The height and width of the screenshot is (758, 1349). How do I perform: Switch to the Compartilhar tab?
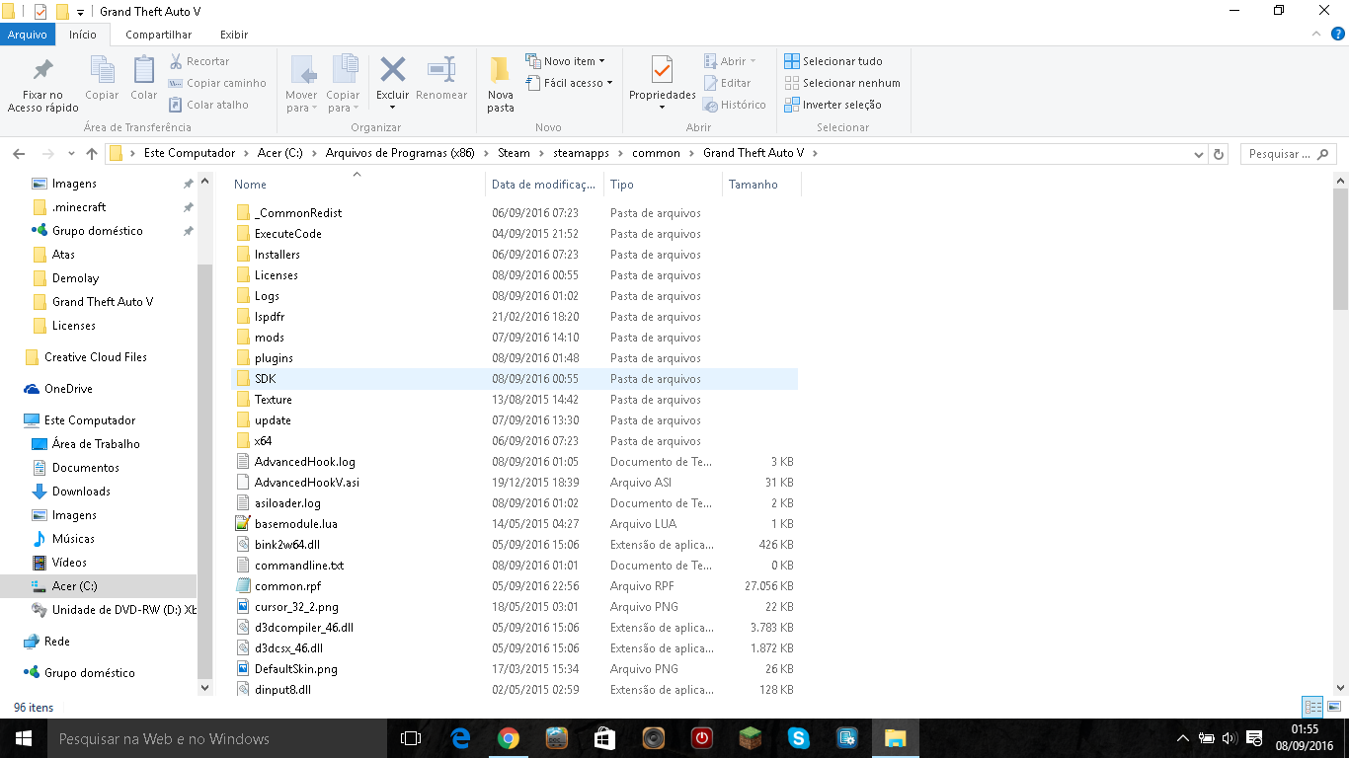point(158,35)
